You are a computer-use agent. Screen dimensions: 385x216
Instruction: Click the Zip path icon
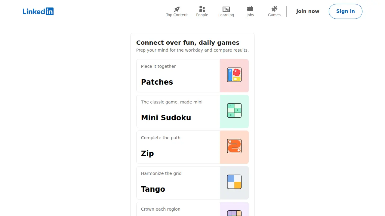click(234, 146)
